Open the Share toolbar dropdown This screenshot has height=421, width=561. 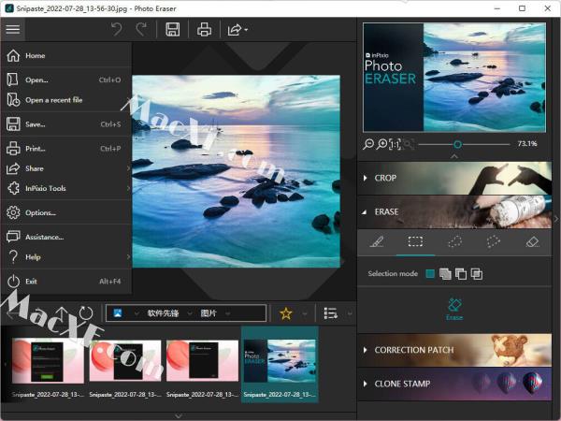pyautogui.click(x=237, y=29)
